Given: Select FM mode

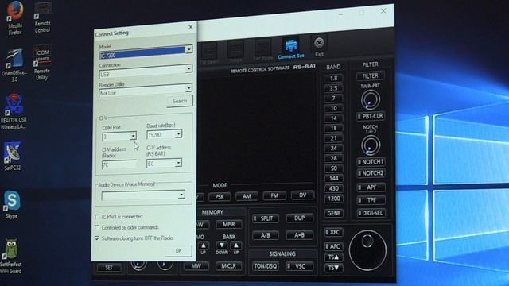Looking at the screenshot, I should coord(274,195).
